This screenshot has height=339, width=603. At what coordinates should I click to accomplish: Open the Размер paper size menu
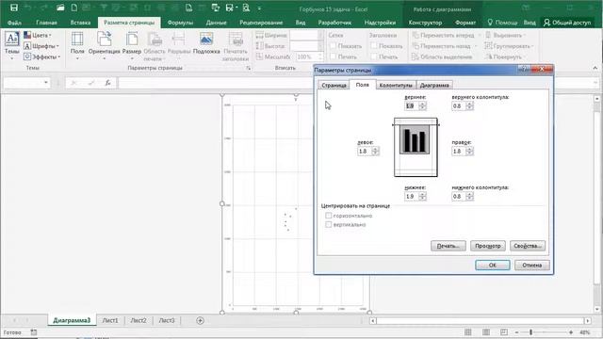[132, 46]
